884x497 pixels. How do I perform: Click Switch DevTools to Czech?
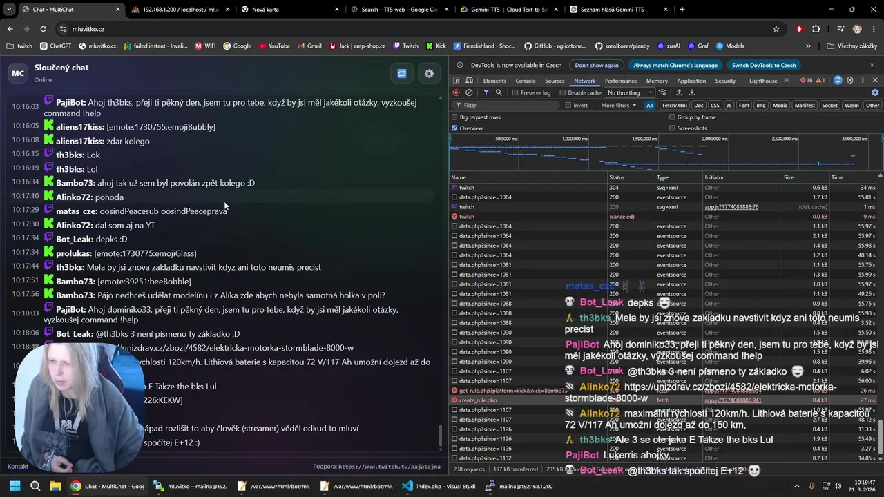click(764, 65)
